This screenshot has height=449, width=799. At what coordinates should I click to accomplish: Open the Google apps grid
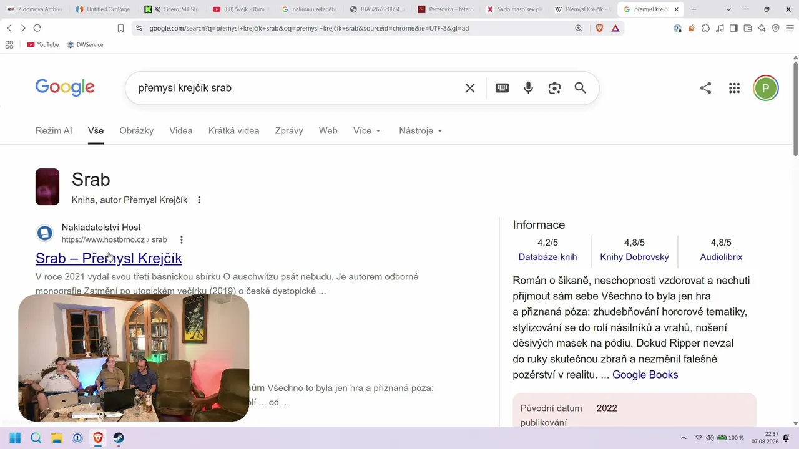734,88
